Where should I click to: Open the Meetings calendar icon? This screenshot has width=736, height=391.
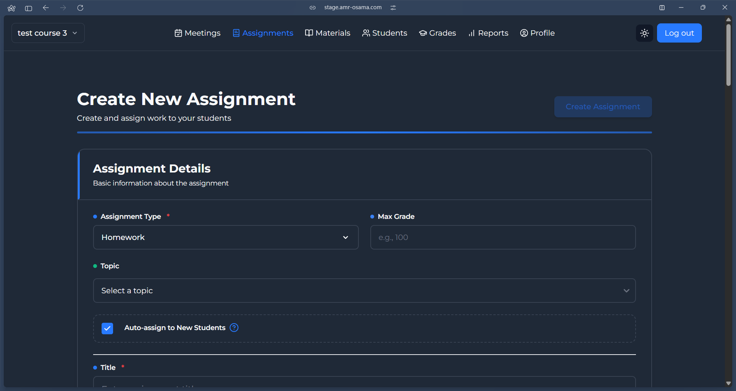click(179, 33)
